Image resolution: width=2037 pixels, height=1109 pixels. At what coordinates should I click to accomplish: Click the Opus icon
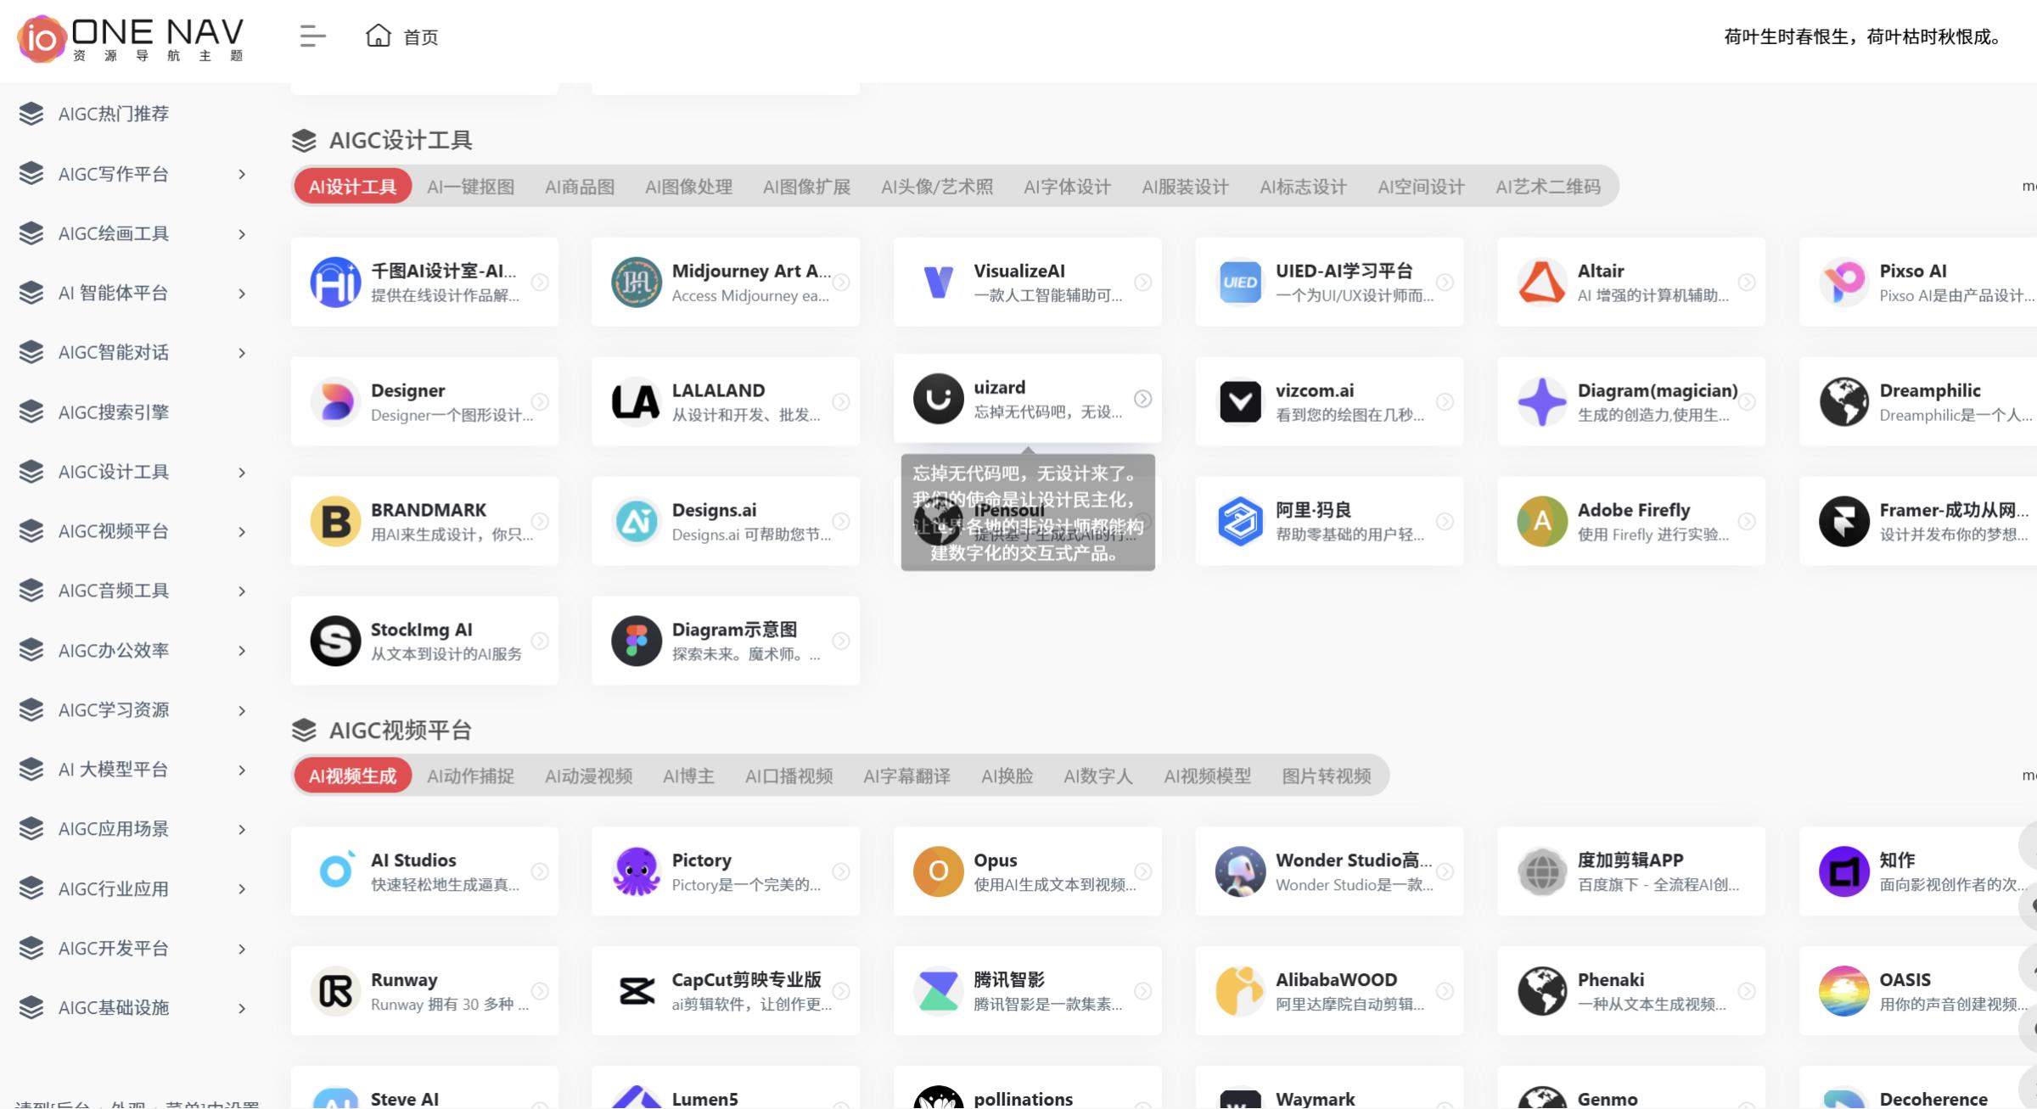point(938,871)
